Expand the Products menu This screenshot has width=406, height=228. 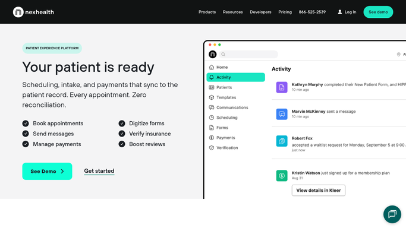point(207,12)
